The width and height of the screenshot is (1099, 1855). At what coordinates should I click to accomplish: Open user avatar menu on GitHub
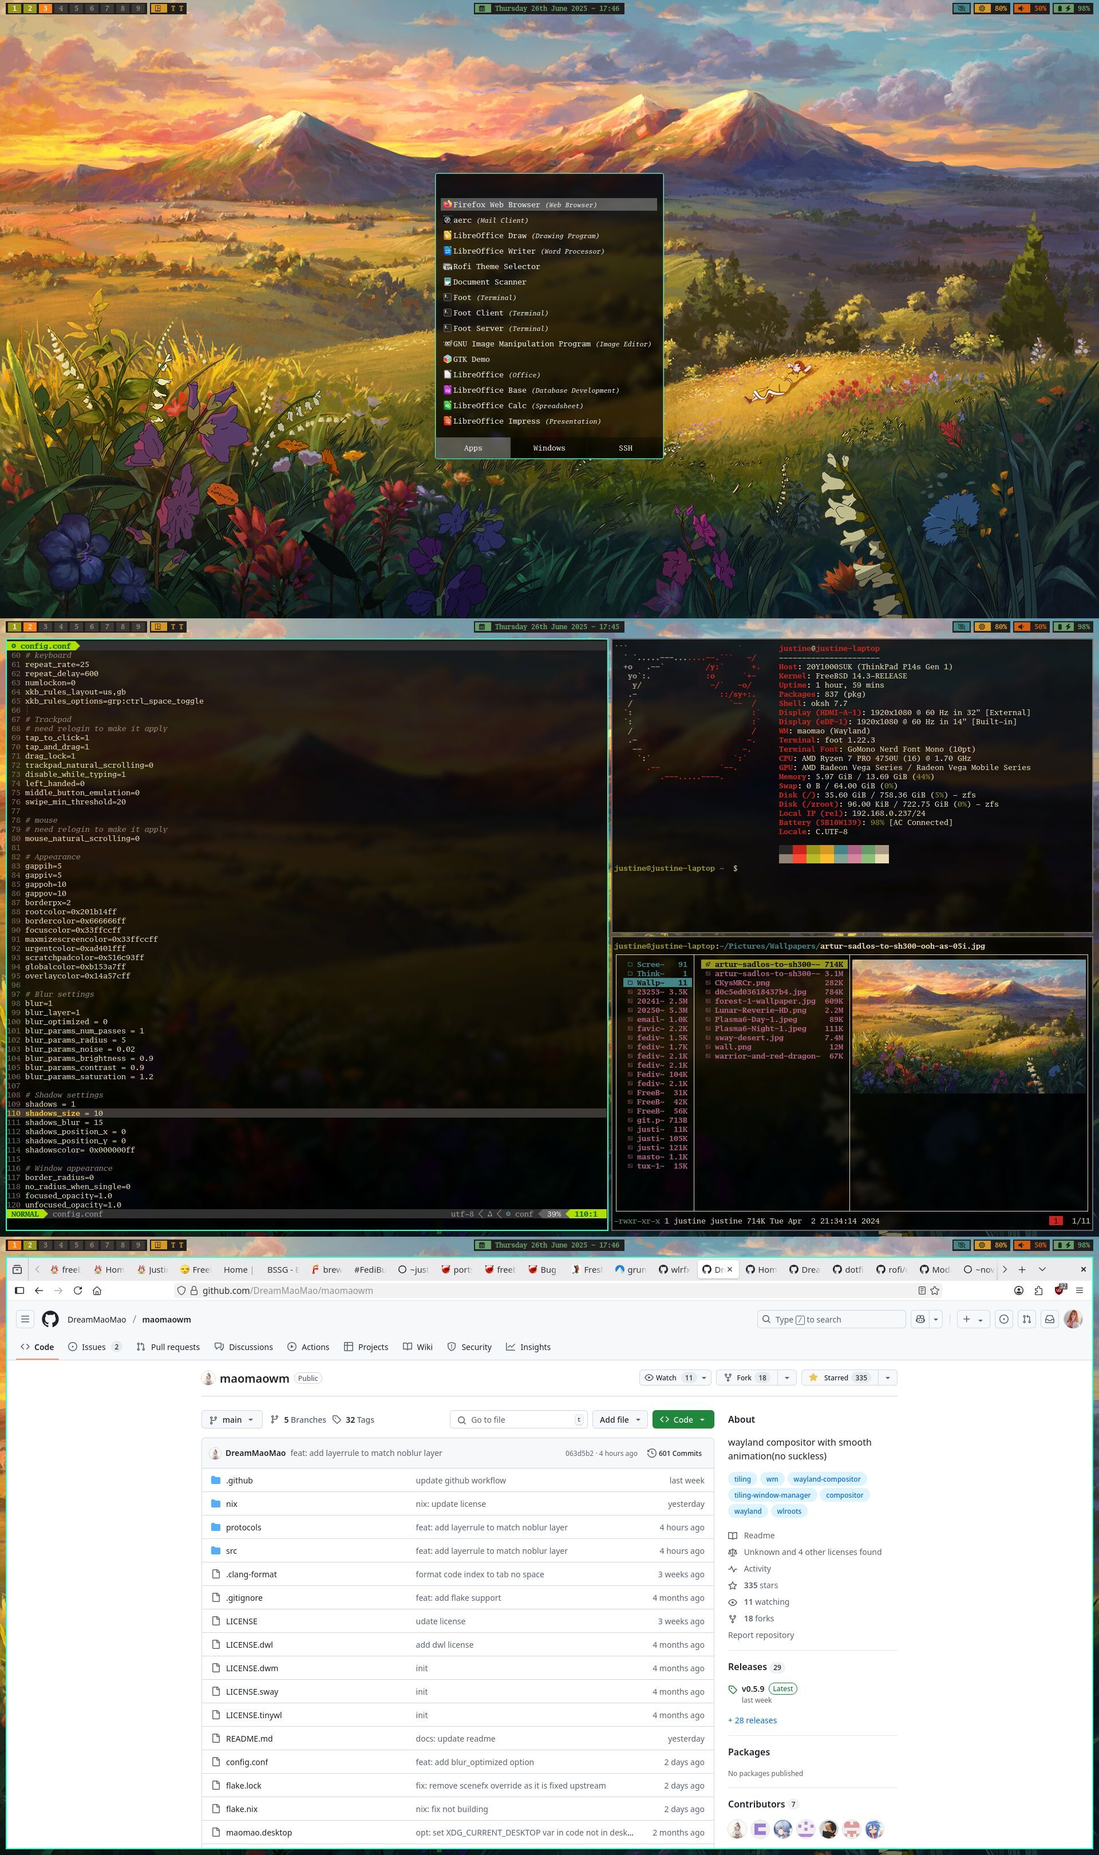[x=1073, y=1320]
